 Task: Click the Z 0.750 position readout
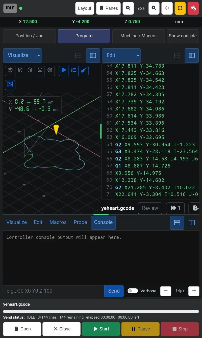pos(132,22)
